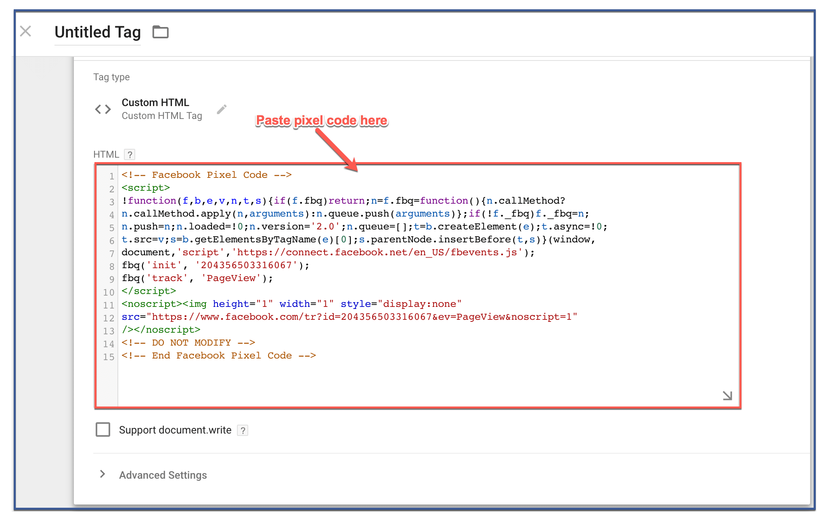Viewport: 821px width, 517px height.
Task: Click line number 15 in the gutter
Action: (108, 357)
